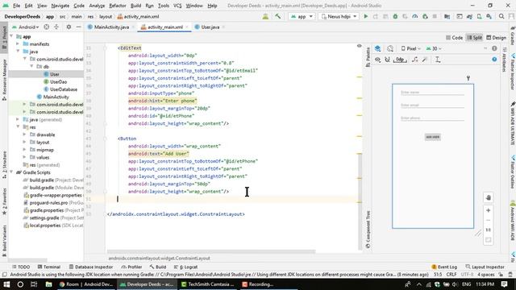Open the Navigate menu
Image resolution: width=516 pixels, height=290 pixels.
click(60, 6)
